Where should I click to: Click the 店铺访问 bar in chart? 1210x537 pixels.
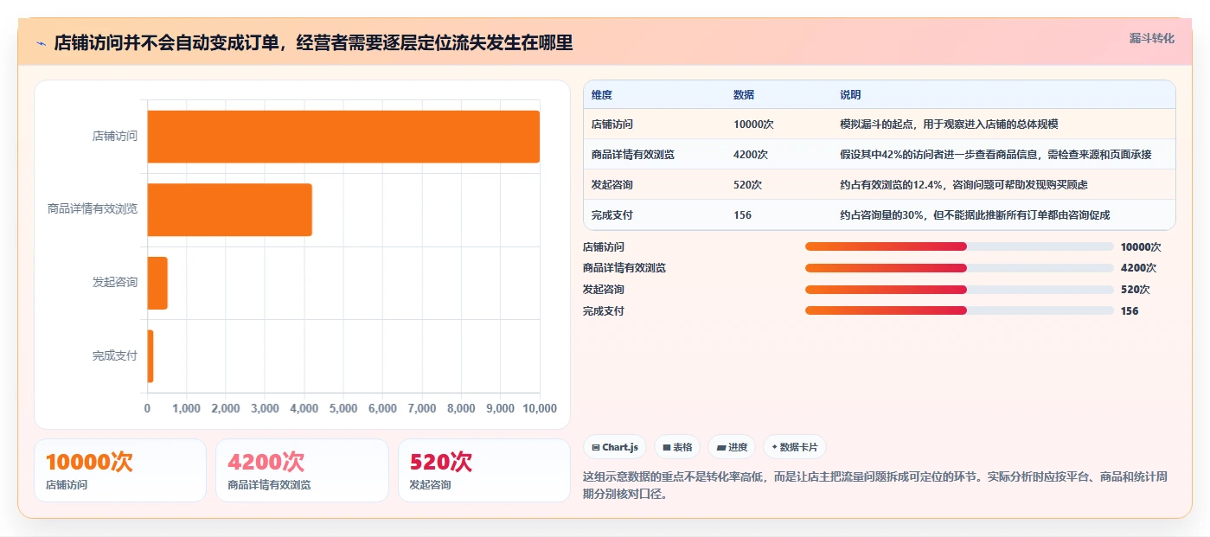pyautogui.click(x=343, y=137)
